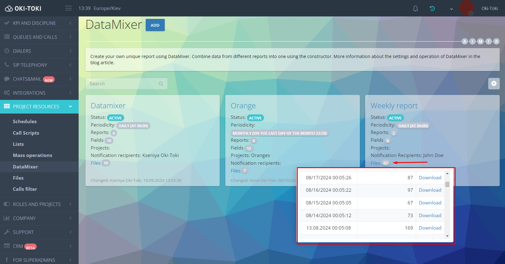Screen dimensions: 505x264
Task: Click the user avatar circle
Action: click(x=466, y=8)
